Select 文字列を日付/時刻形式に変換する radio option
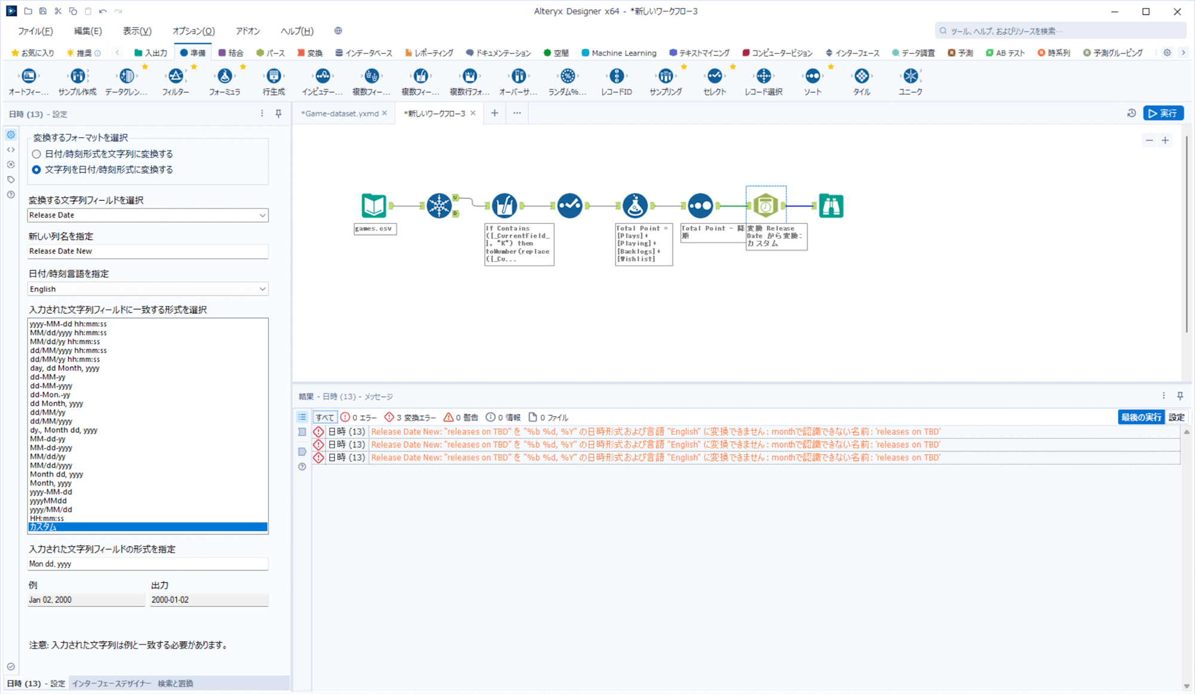The image size is (1195, 694). [x=36, y=170]
